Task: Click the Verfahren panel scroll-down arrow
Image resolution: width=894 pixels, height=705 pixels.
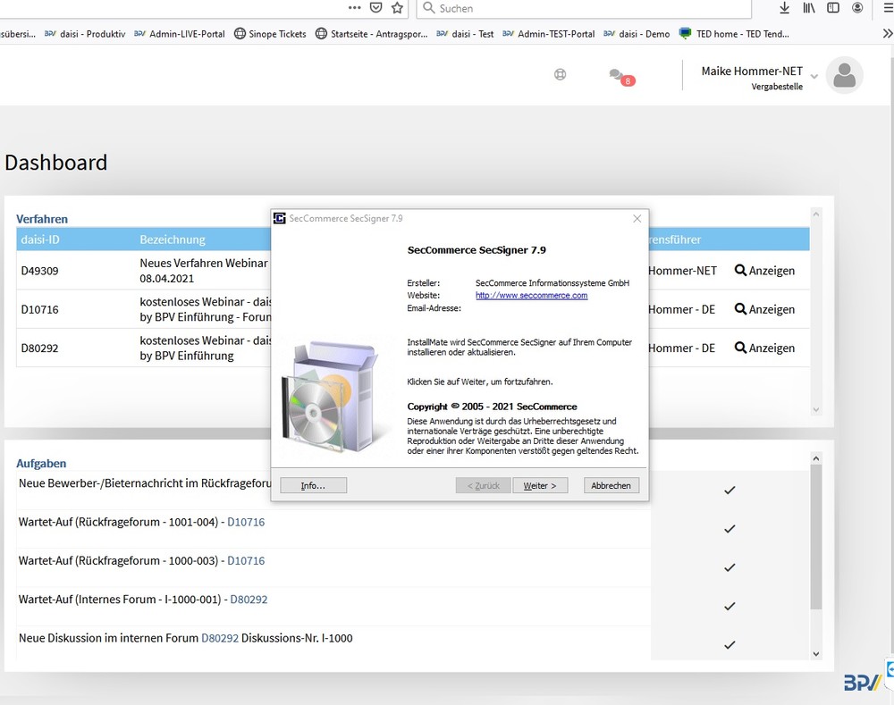Action: 816,410
